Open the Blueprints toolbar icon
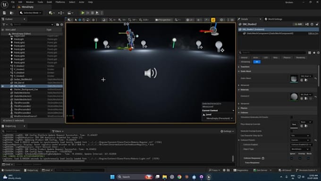The height and width of the screenshot is (181, 321). coord(61,13)
